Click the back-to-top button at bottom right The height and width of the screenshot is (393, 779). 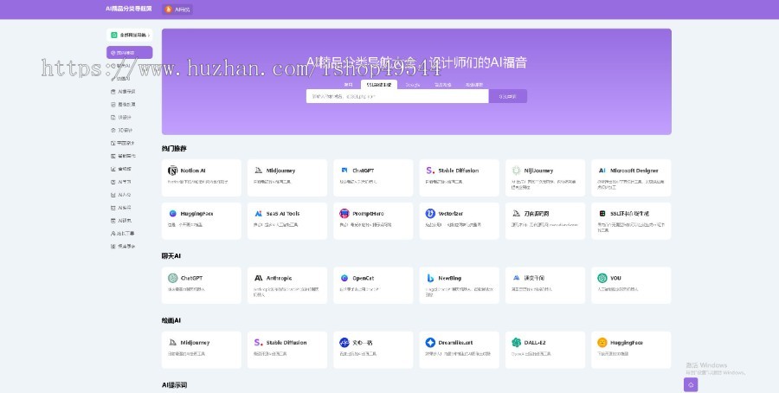(x=691, y=384)
